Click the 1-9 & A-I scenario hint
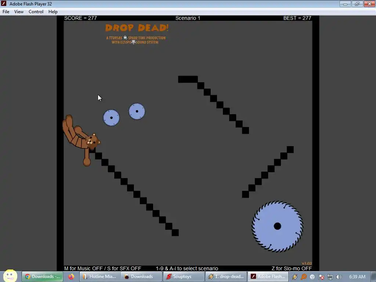 [187, 268]
